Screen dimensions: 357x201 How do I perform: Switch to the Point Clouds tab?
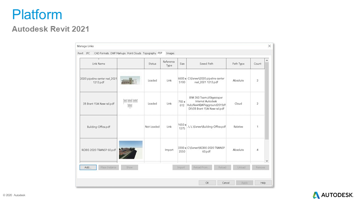point(134,53)
